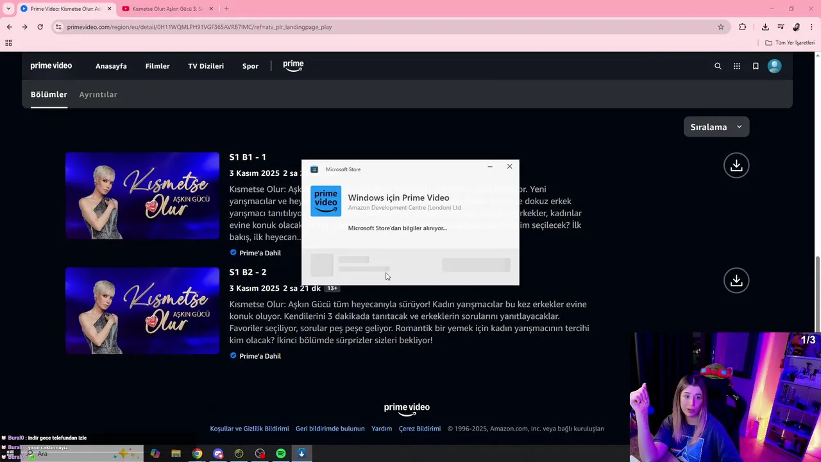Screen dimensions: 821x462
Task: Open a new browser tab
Action: click(x=226, y=8)
